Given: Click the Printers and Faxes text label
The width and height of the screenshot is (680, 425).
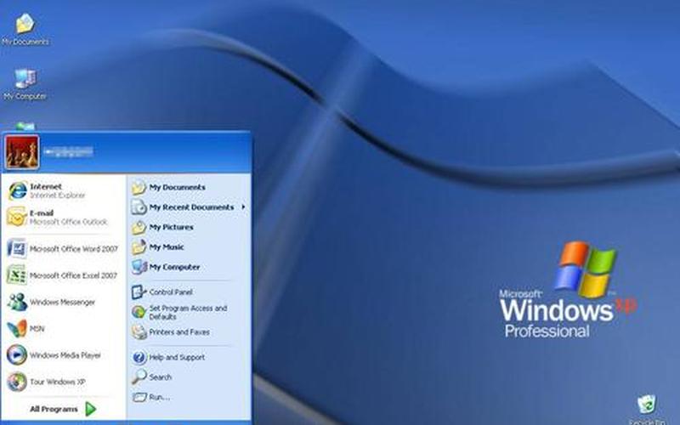Looking at the screenshot, I should (x=179, y=332).
